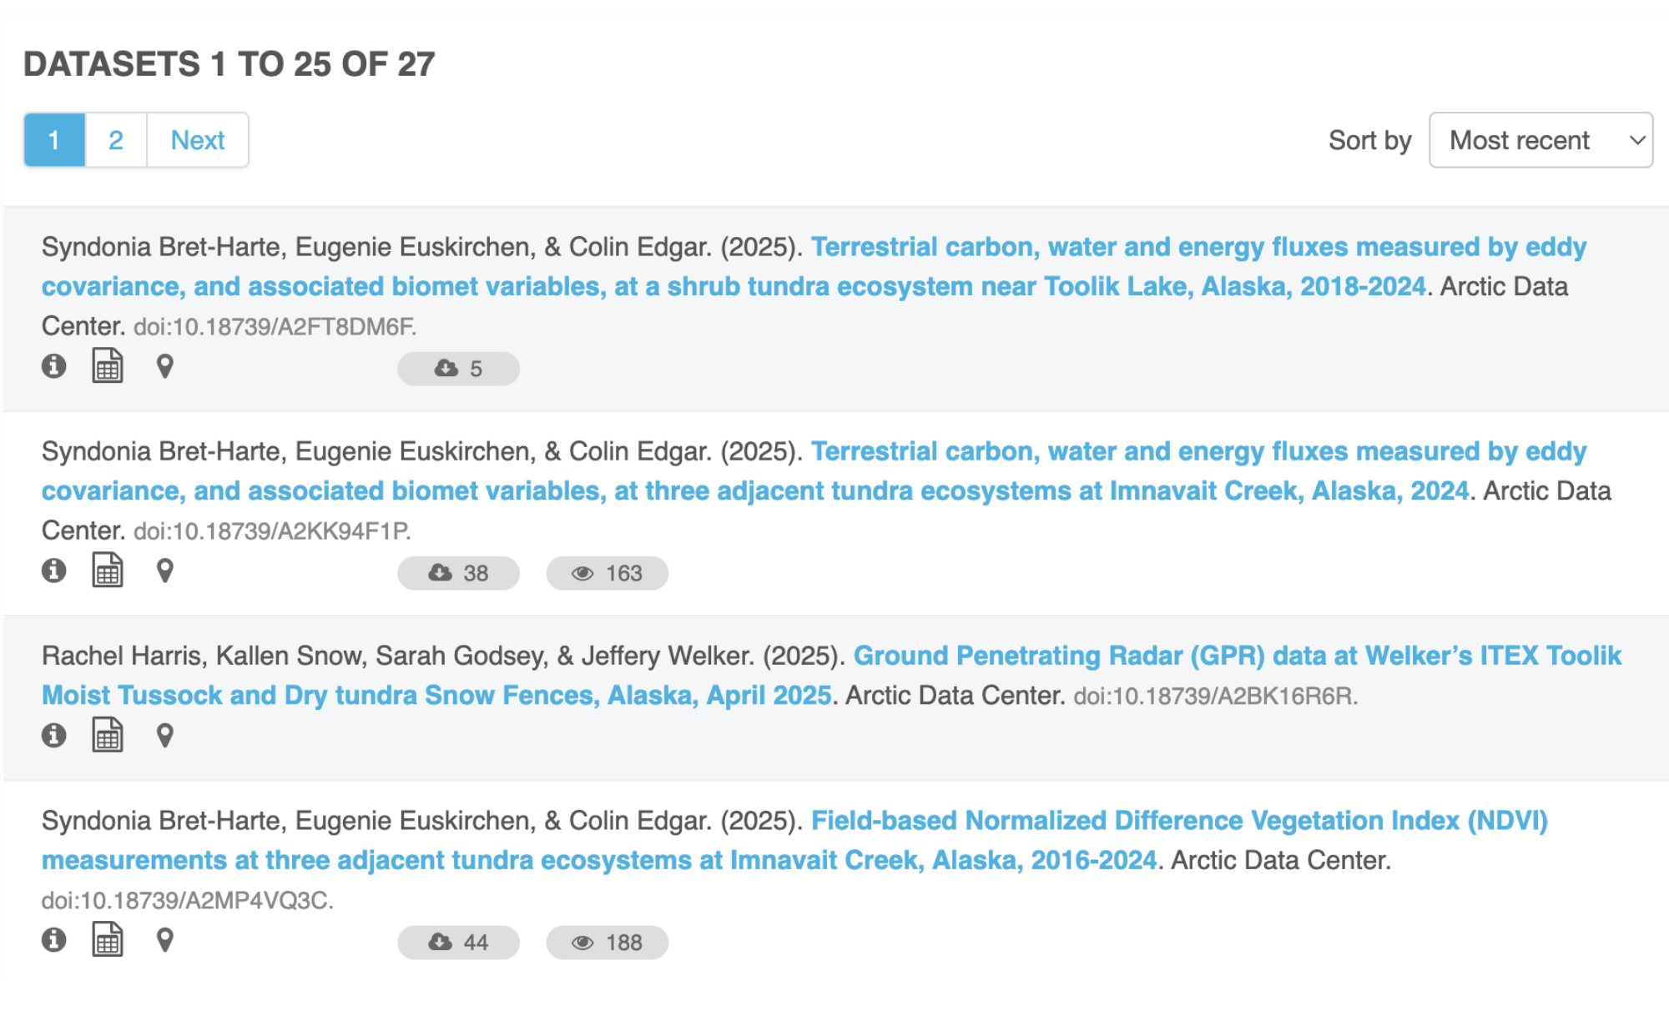Click the 188 views badge

607,943
